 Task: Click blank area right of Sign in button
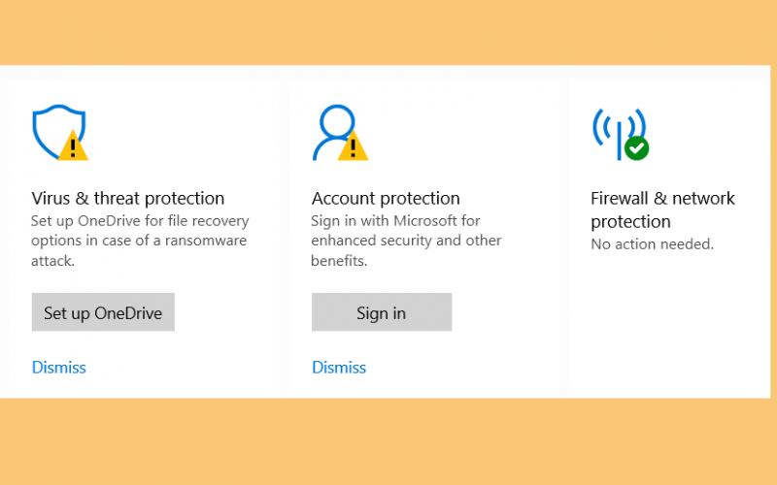(x=503, y=311)
